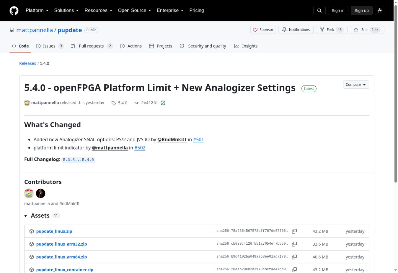The image size is (398, 273).
Task: Copy sha256 for pupdate_linux.zip
Action: pos(294,231)
